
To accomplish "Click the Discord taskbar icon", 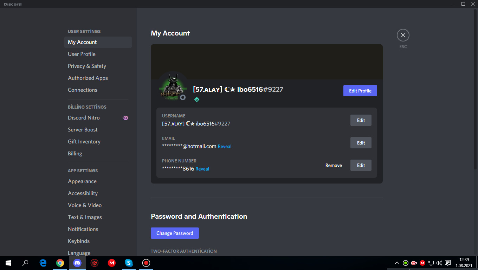I will coord(77,263).
